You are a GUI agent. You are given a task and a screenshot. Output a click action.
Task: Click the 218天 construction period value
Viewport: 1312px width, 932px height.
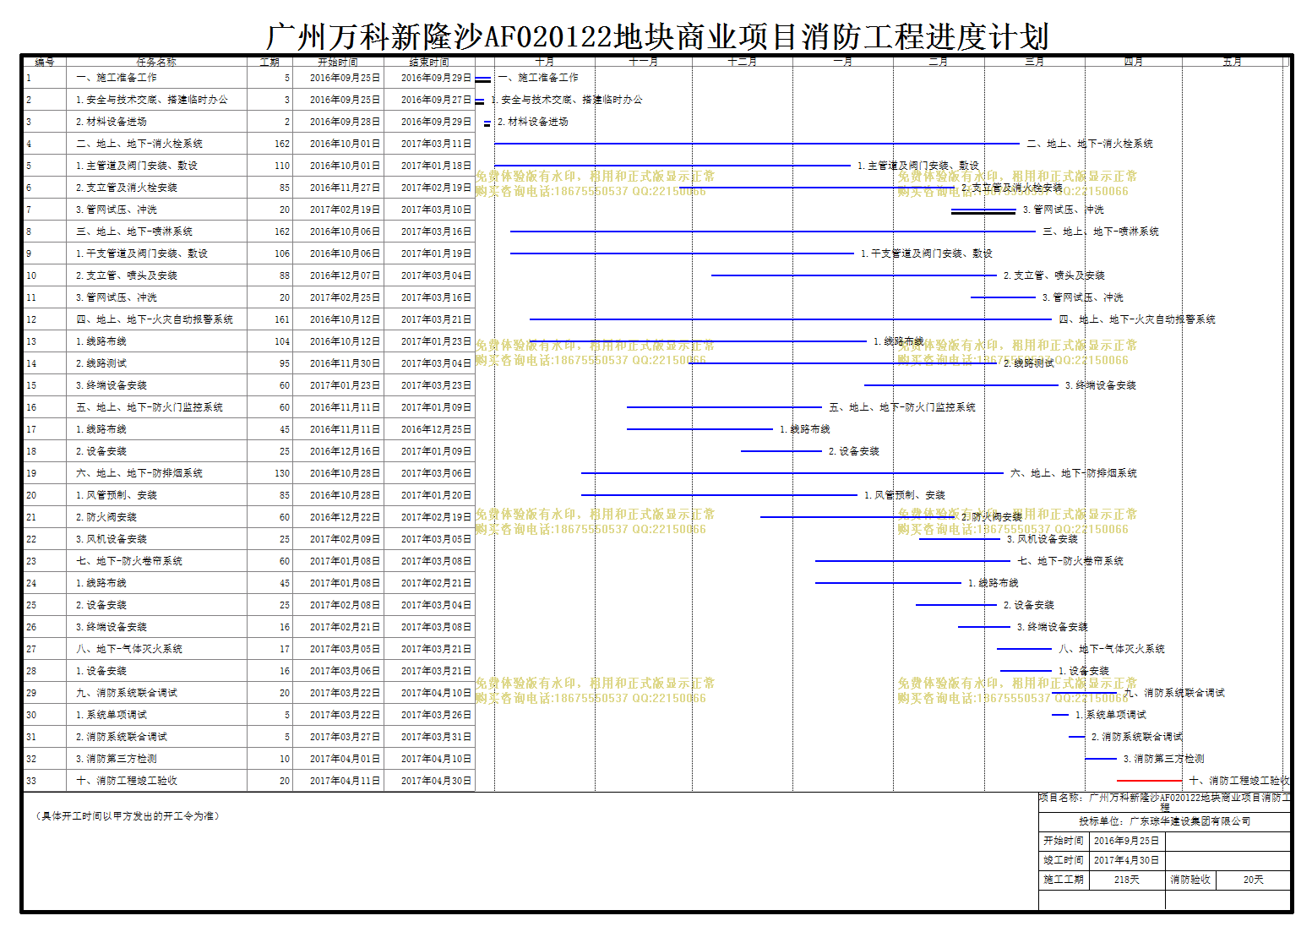(1126, 880)
